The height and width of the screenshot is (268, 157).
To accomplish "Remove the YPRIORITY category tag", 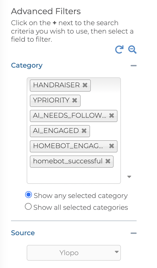I will [x=75, y=100].
